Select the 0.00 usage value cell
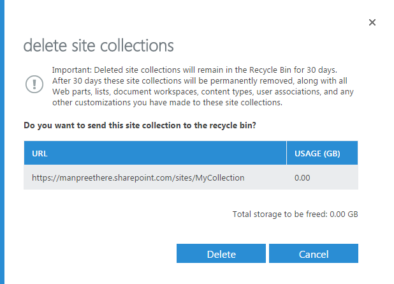Viewport: 394px width, 284px height. [x=302, y=178]
